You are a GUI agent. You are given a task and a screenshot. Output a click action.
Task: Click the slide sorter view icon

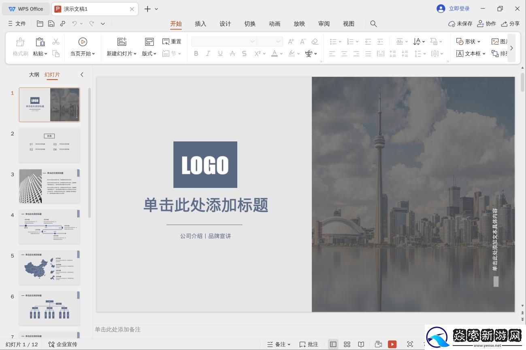[347, 344]
